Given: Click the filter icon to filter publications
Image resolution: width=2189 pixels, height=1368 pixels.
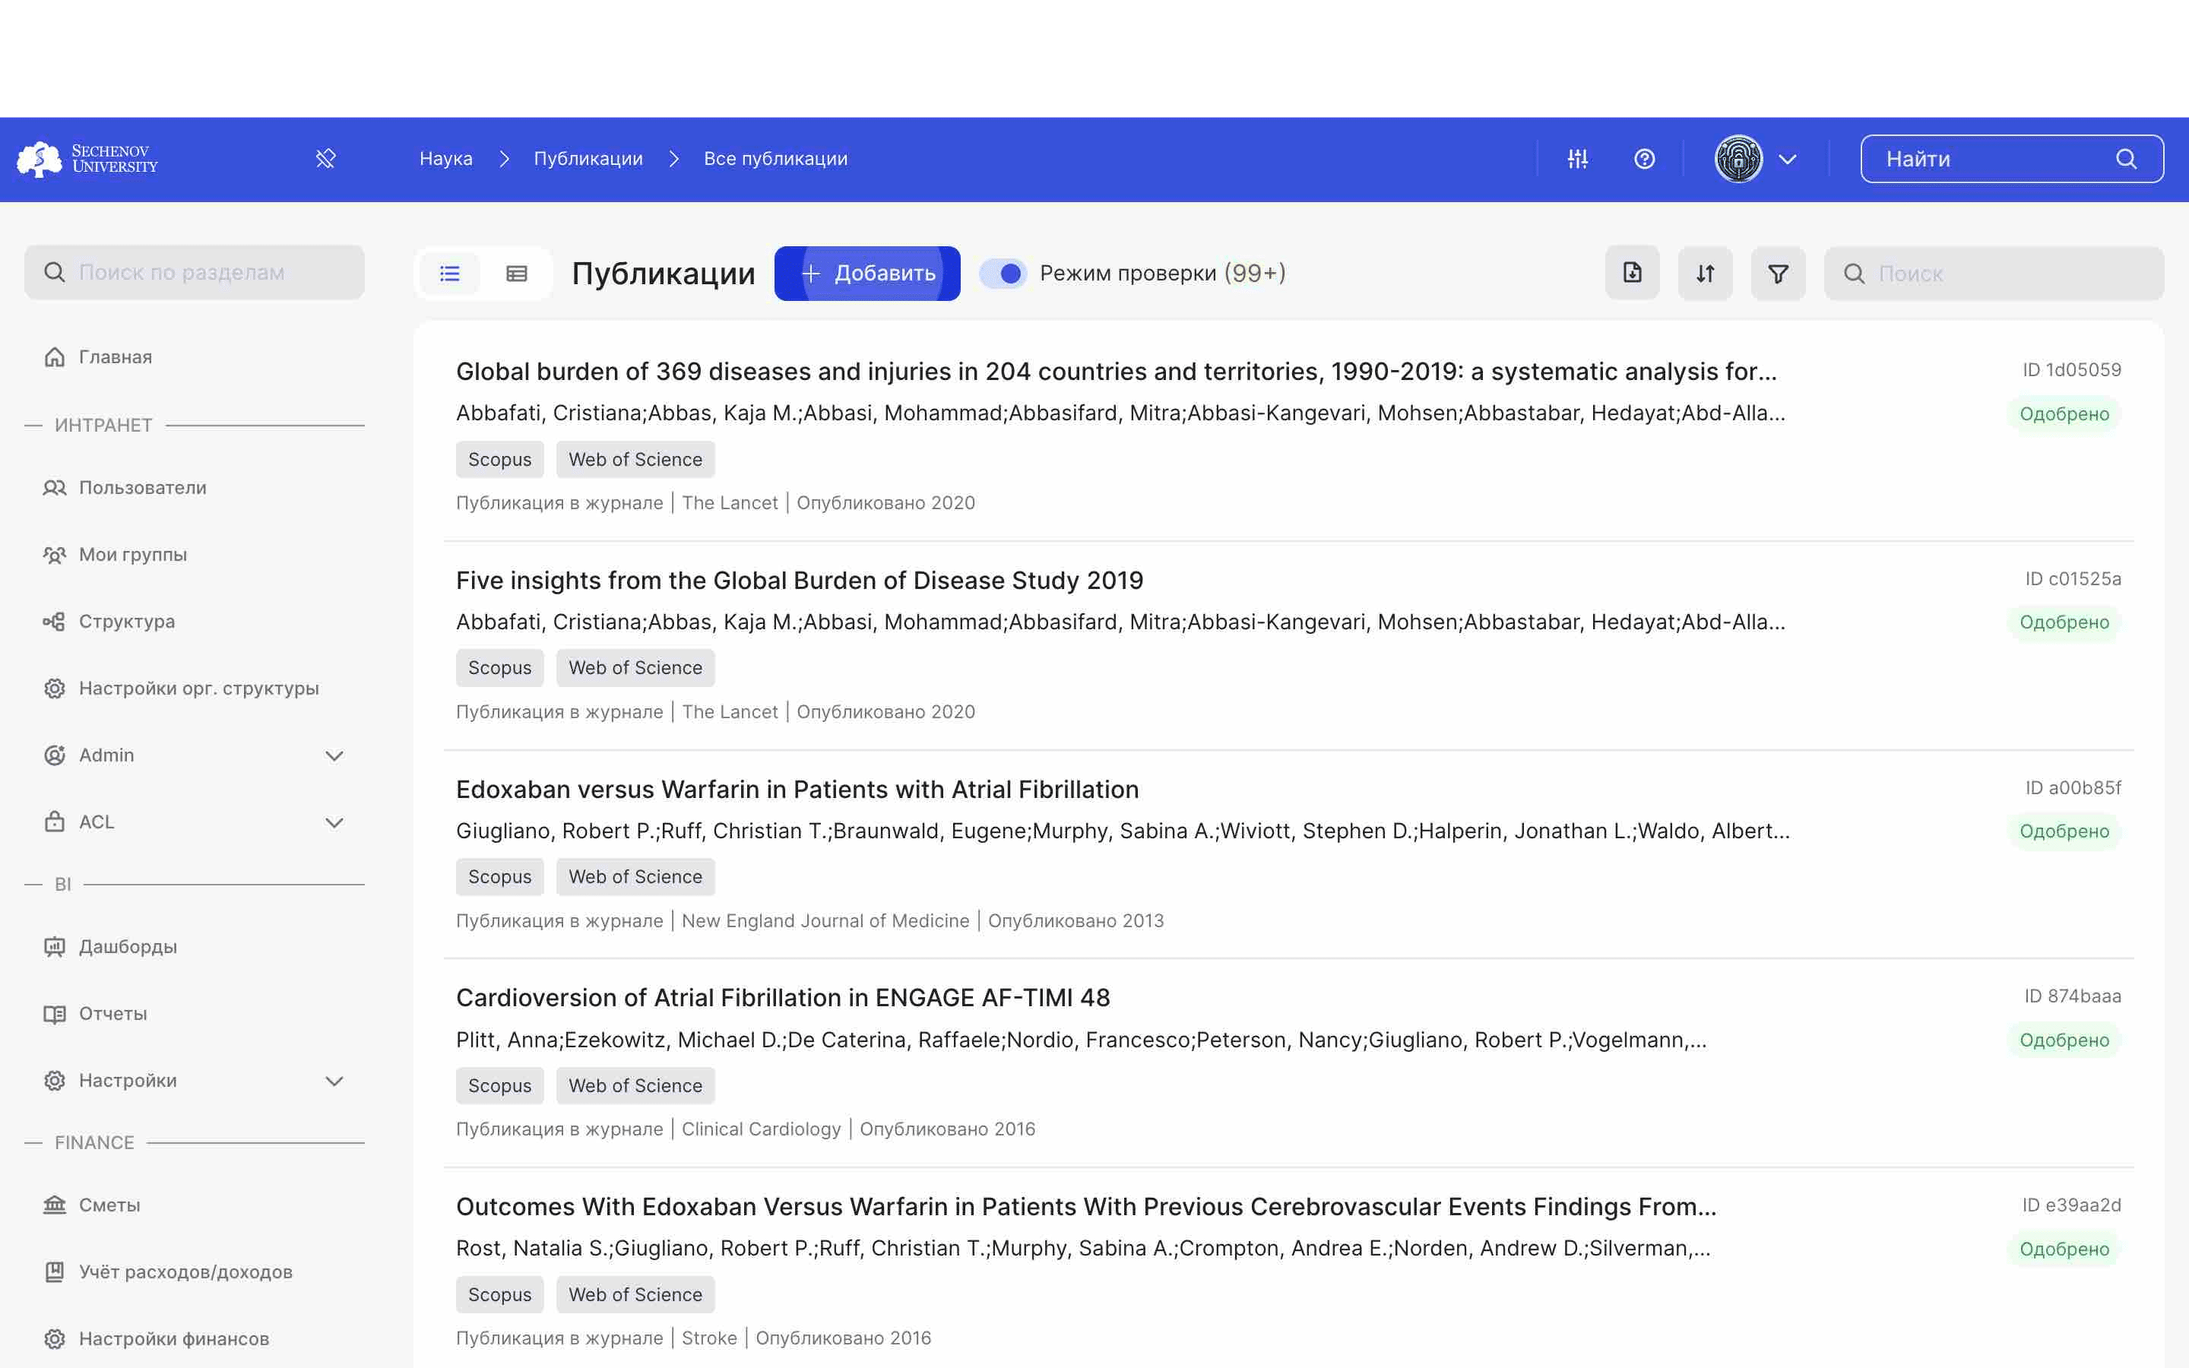Looking at the screenshot, I should point(1778,274).
